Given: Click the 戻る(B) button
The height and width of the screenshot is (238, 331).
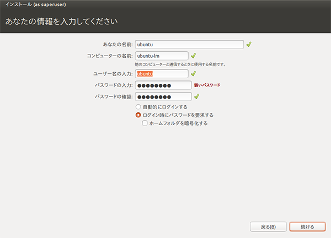Looking at the screenshot, I should (x=268, y=227).
